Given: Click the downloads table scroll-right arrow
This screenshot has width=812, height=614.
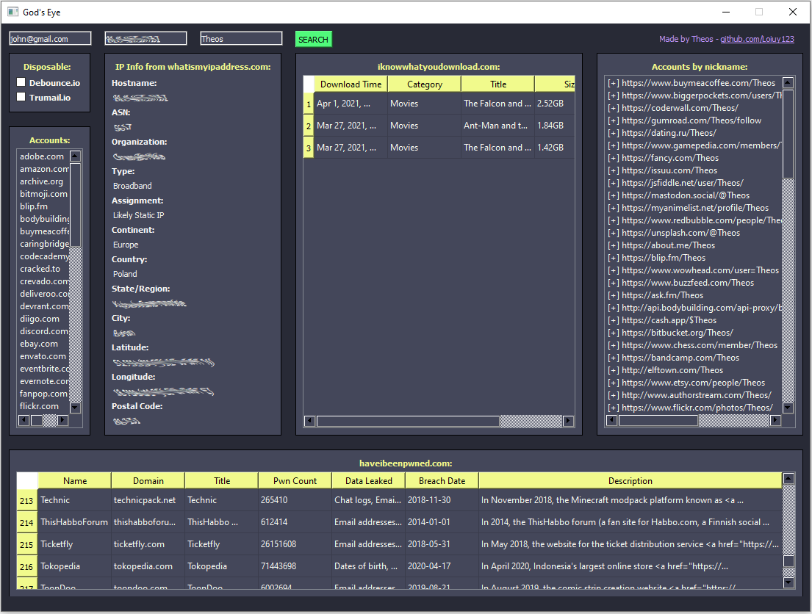Looking at the screenshot, I should [568, 421].
